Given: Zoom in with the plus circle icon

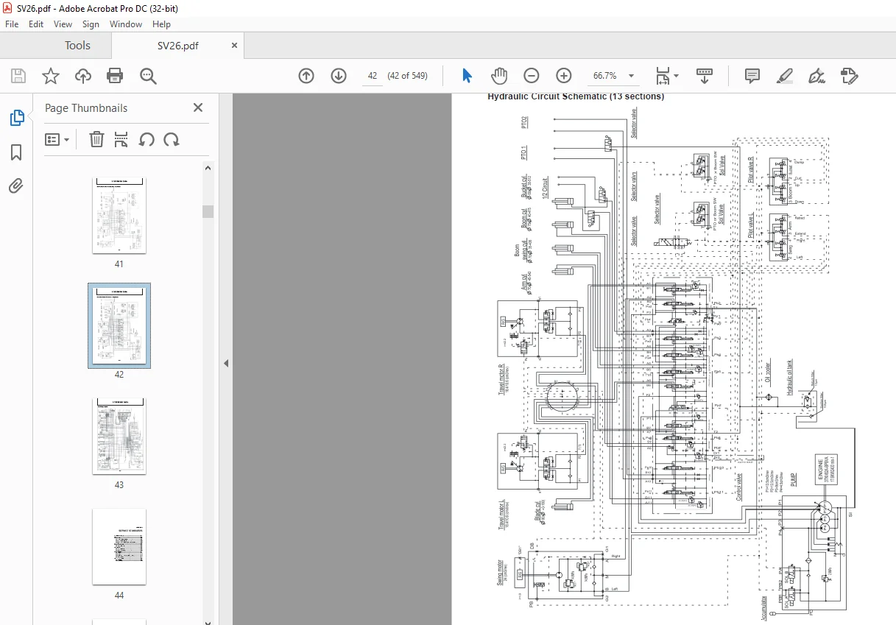Looking at the screenshot, I should [564, 76].
